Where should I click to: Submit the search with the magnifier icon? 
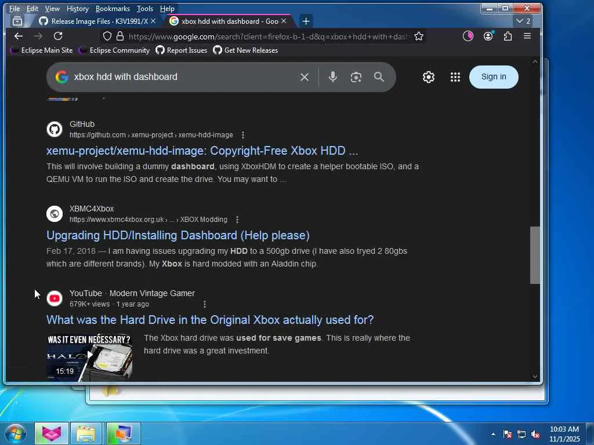point(379,77)
